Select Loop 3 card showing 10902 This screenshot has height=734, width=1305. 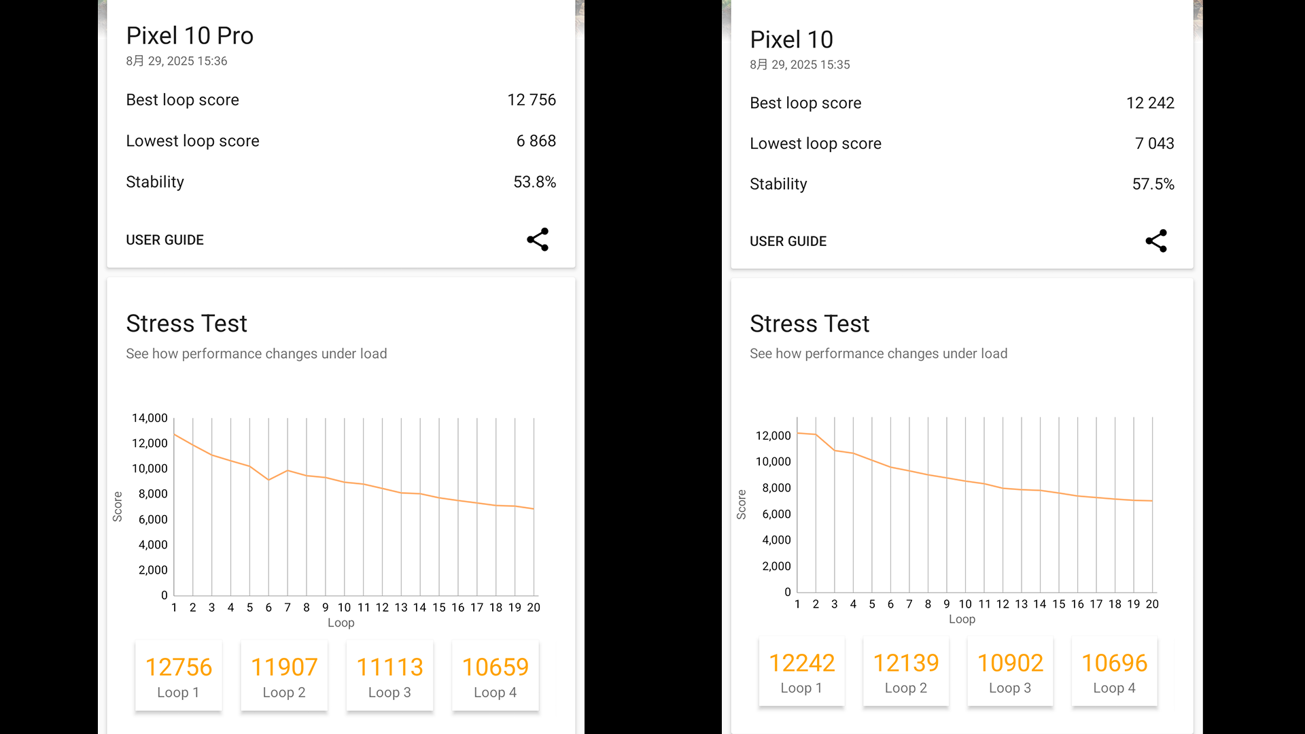[x=1010, y=671]
